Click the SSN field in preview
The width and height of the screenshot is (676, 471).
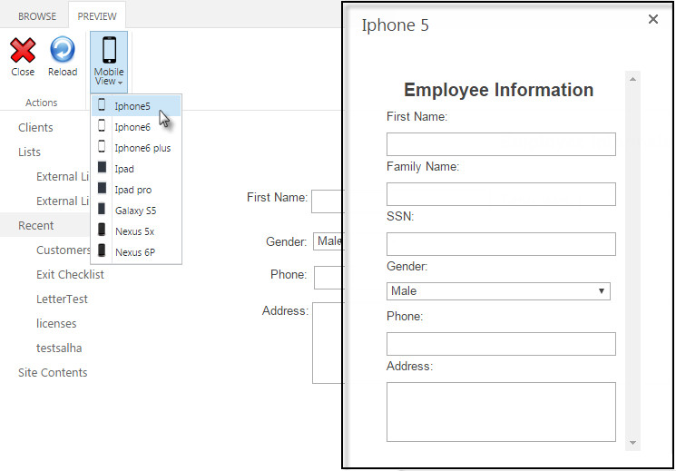pyautogui.click(x=501, y=244)
